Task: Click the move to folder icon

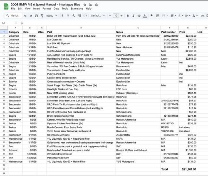Action: coord(91,5)
